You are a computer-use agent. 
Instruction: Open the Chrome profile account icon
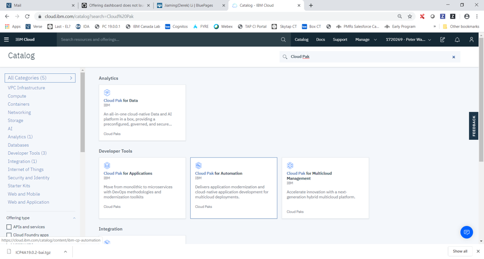click(x=467, y=17)
